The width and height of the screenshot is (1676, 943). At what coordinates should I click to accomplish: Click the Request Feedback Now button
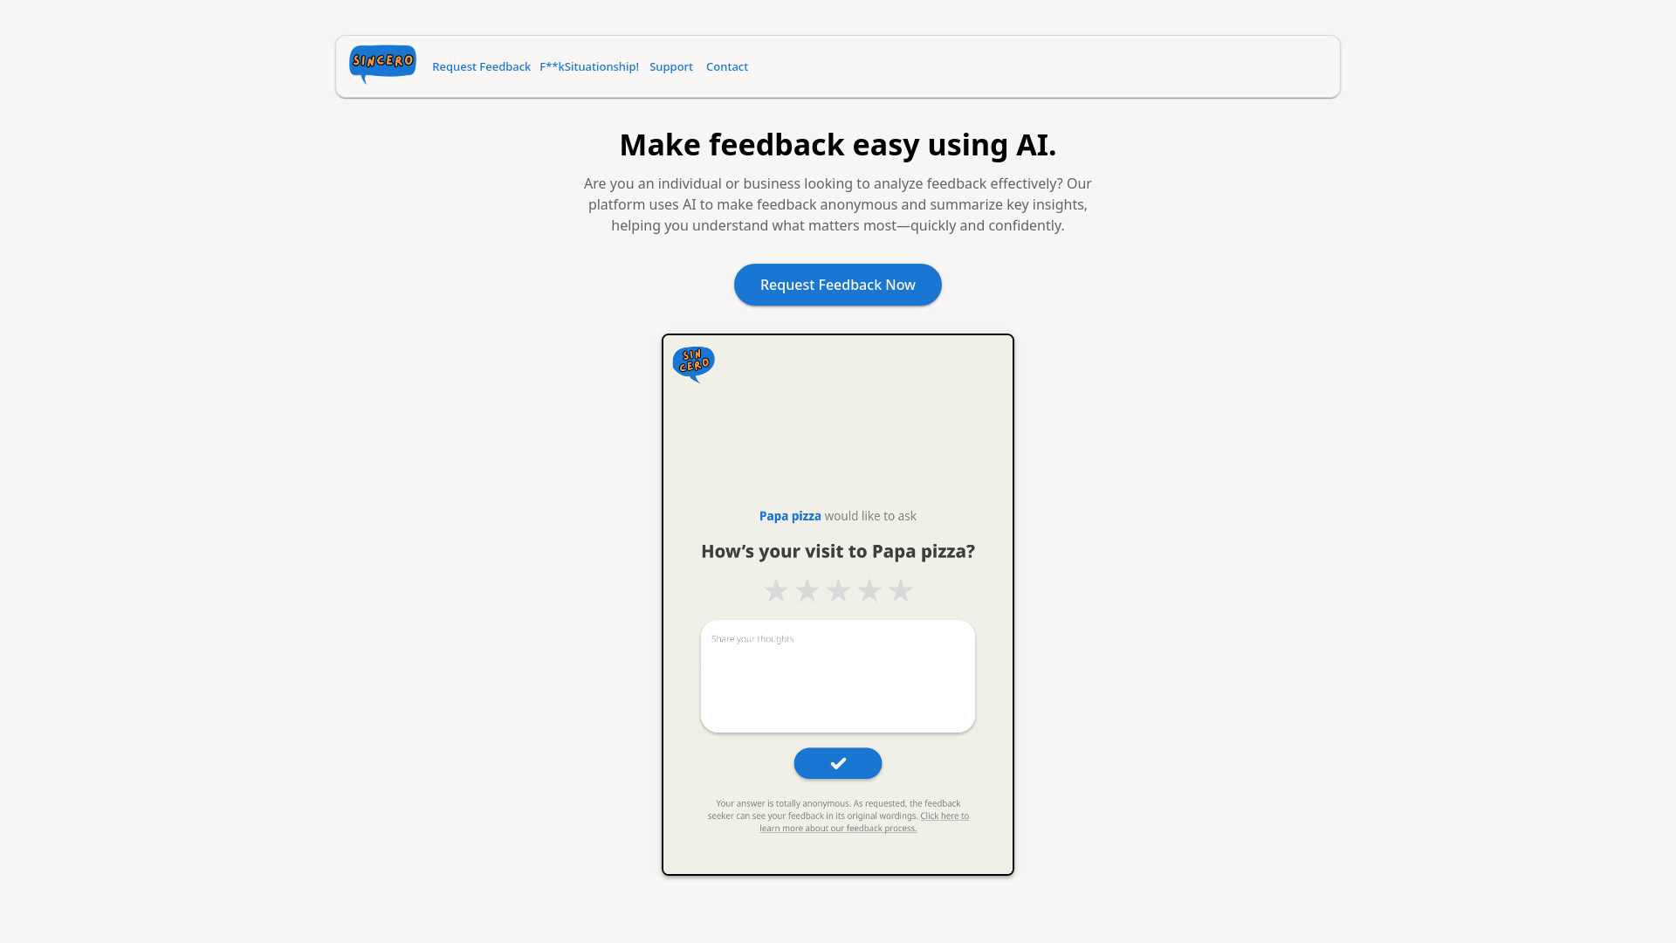(838, 285)
